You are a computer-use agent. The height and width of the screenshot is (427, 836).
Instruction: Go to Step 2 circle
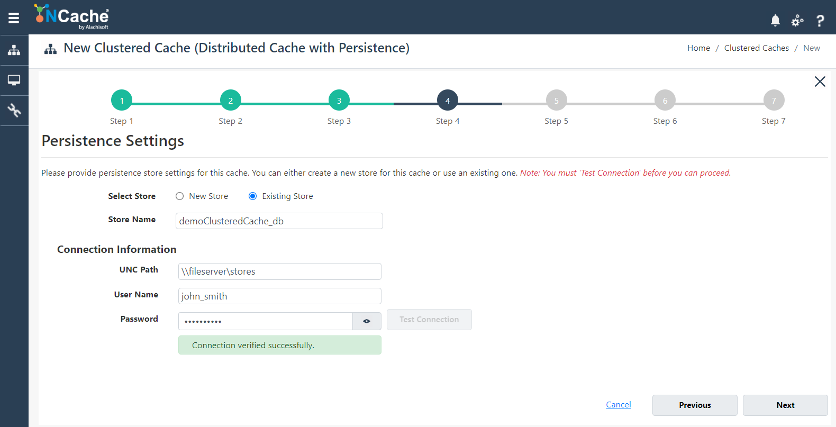pos(231,101)
